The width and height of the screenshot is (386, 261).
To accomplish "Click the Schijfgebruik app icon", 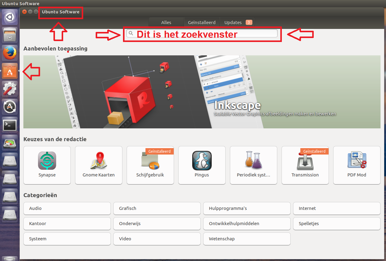I will (150, 160).
